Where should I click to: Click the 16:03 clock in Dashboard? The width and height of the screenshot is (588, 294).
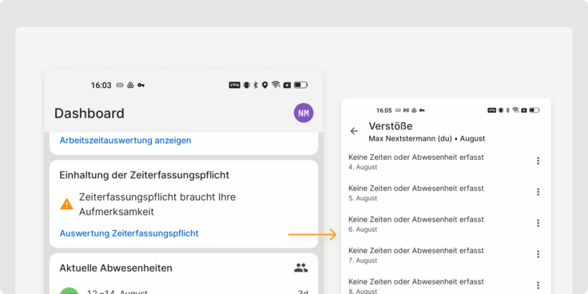click(x=101, y=85)
